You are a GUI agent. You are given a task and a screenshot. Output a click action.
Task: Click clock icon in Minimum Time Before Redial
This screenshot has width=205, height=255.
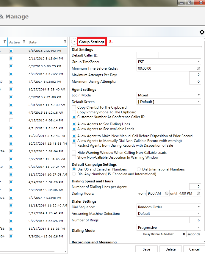[198, 68]
